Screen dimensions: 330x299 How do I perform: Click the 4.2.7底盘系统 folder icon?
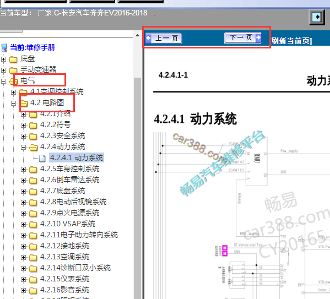[x=33, y=192]
